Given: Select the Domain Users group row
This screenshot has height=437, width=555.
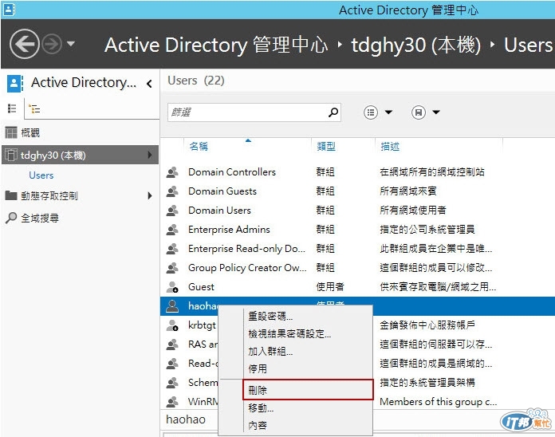Looking at the screenshot, I should point(357,211).
